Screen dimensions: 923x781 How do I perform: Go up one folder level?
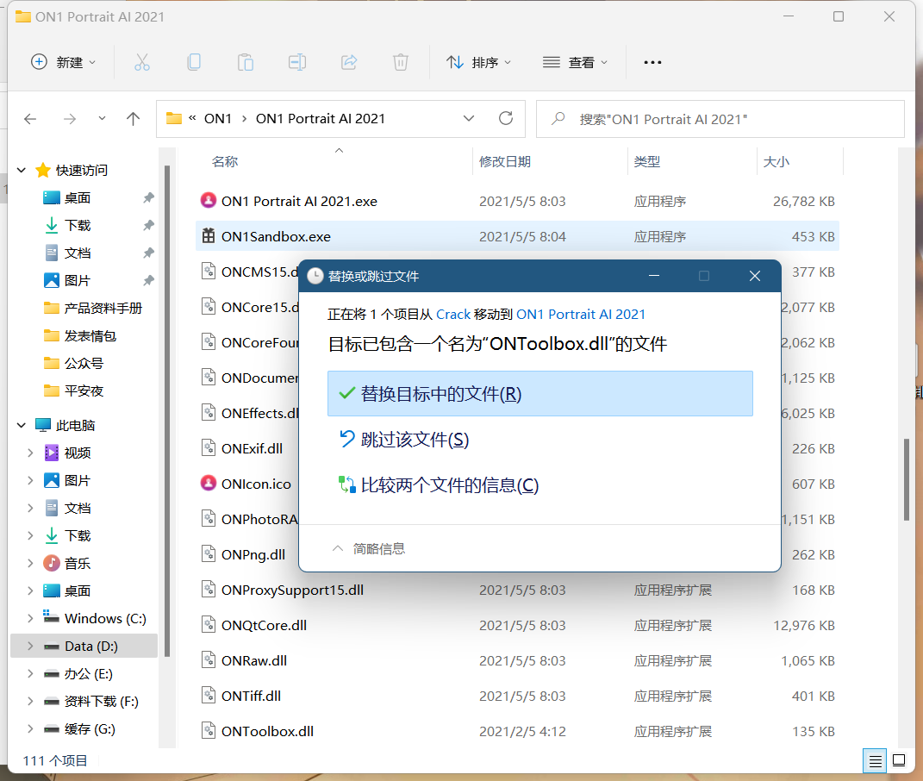click(133, 119)
